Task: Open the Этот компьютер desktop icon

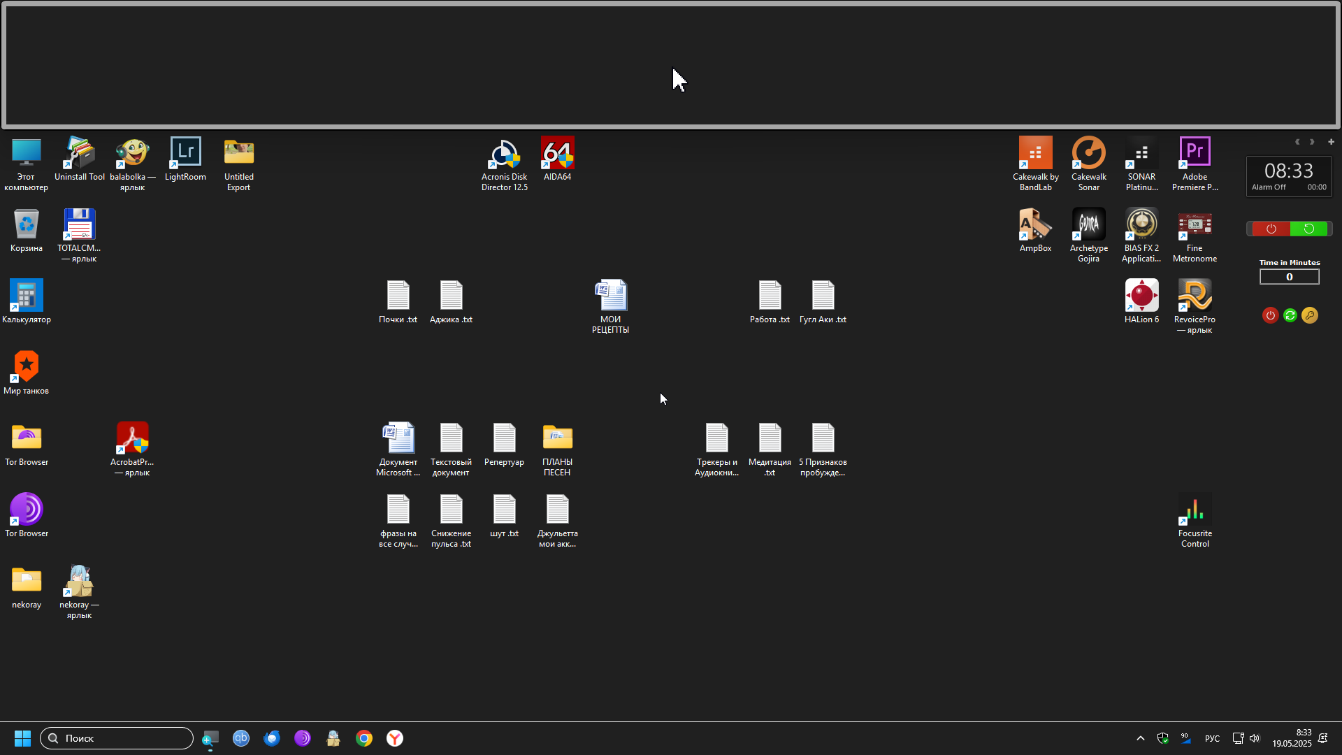Action: point(26,164)
